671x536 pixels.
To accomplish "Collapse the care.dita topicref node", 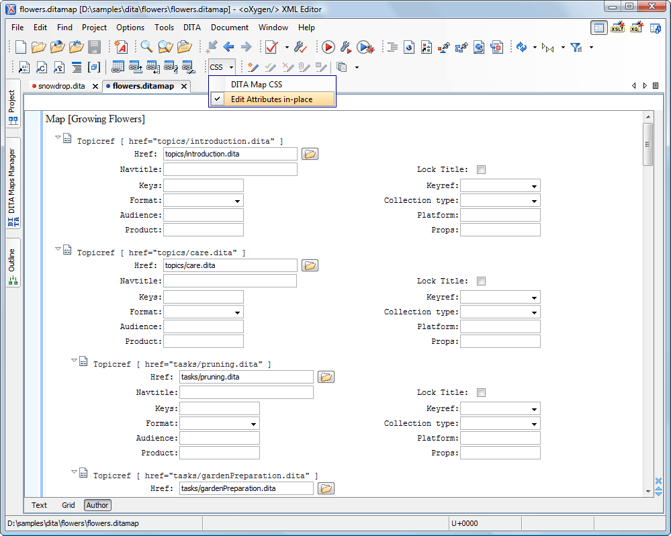I will pos(58,249).
